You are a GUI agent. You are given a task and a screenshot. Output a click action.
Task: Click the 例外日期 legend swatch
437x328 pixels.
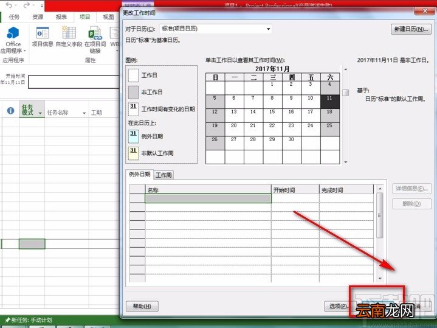click(133, 136)
